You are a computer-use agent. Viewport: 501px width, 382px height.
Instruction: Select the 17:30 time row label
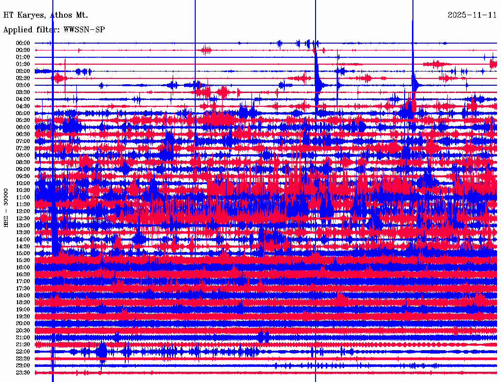(23, 288)
